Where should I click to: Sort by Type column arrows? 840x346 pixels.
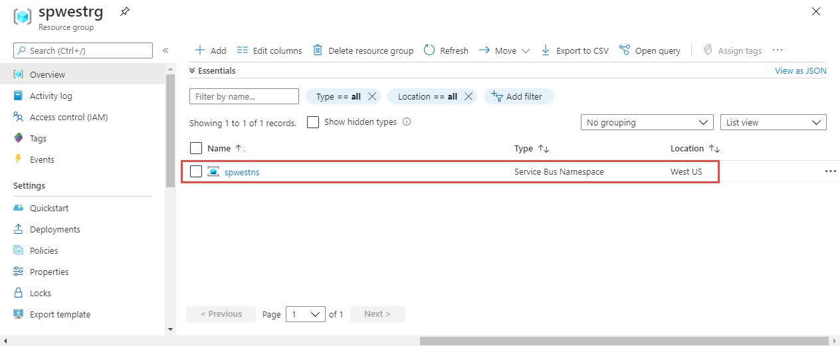point(544,149)
